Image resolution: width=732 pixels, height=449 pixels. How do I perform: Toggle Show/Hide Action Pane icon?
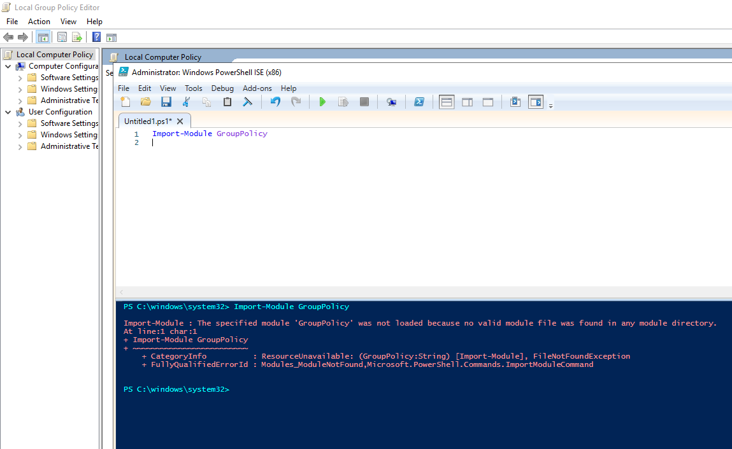pos(111,38)
